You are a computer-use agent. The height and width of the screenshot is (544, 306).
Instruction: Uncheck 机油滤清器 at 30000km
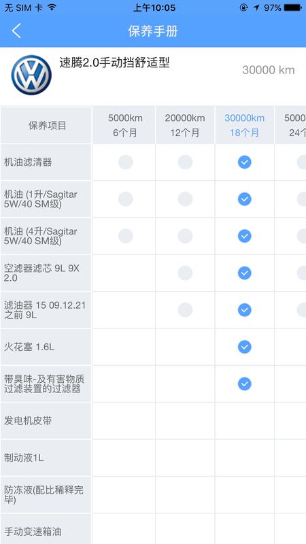click(x=245, y=162)
